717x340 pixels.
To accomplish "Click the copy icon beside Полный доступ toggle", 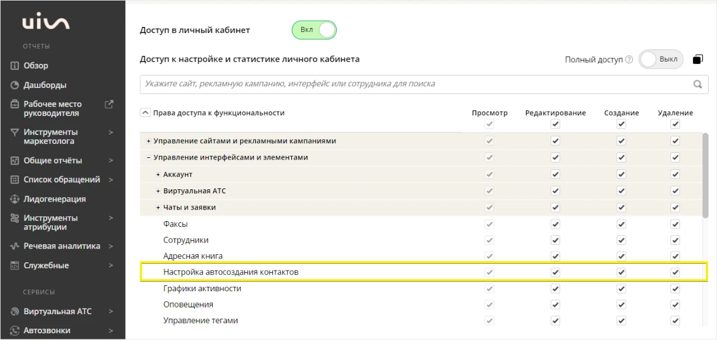I will pyautogui.click(x=698, y=59).
